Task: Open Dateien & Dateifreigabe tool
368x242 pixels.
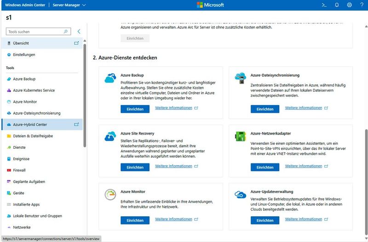Action: coord(42,136)
